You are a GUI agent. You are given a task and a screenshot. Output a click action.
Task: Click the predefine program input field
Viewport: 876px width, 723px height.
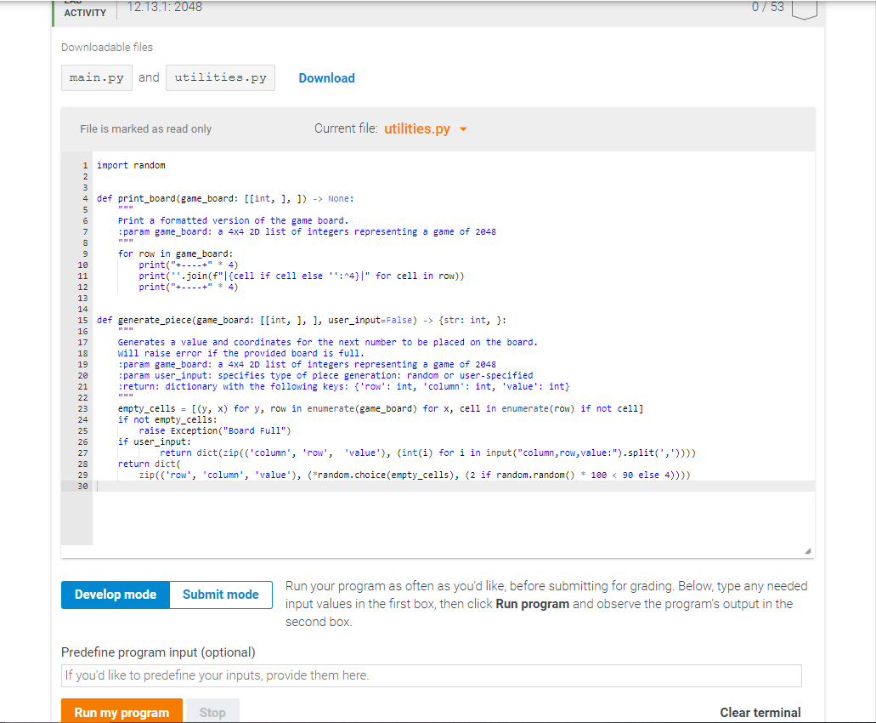tap(432, 675)
